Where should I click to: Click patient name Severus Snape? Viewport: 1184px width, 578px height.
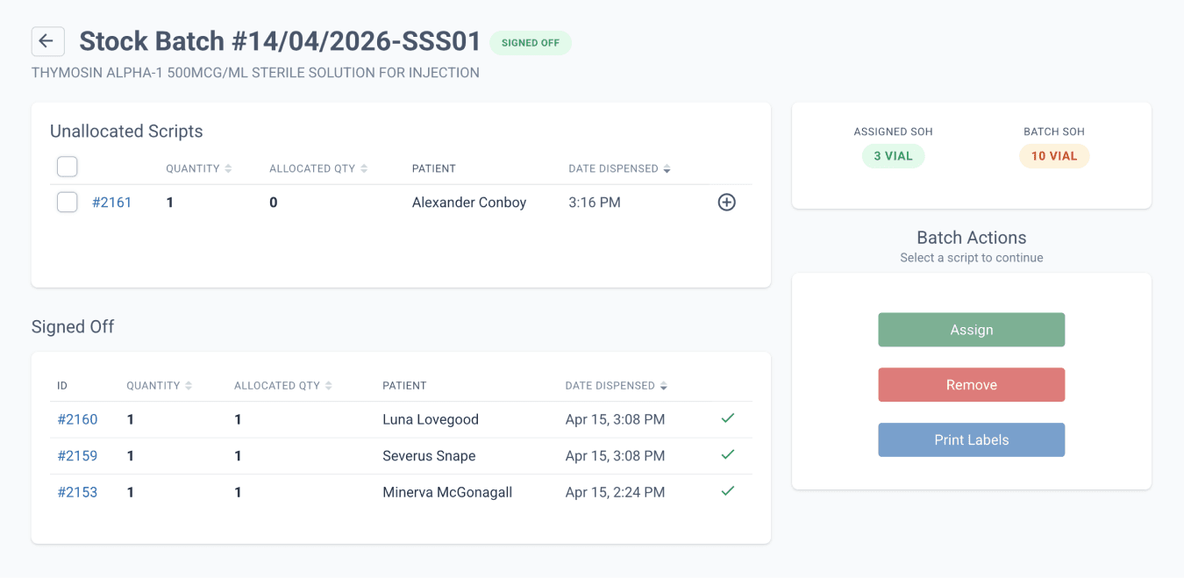[429, 456]
